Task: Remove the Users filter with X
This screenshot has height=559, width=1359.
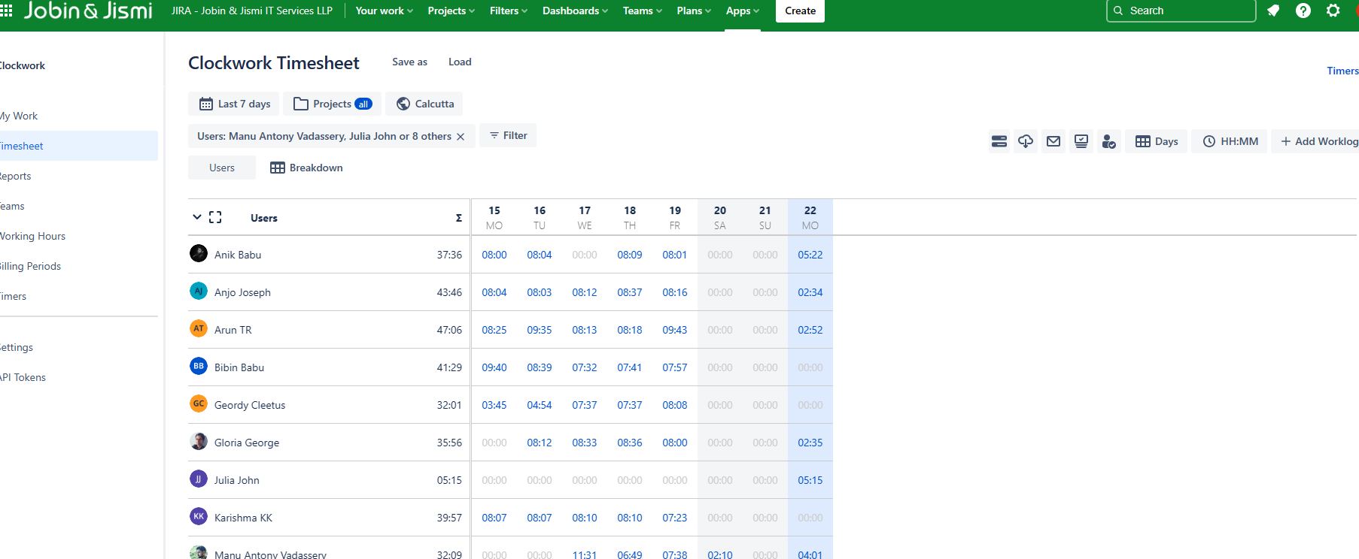Action: 461,137
